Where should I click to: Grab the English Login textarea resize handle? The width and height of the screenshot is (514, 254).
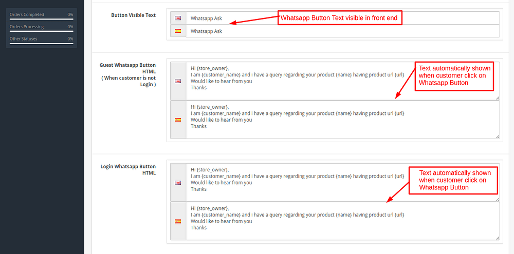[498, 199]
